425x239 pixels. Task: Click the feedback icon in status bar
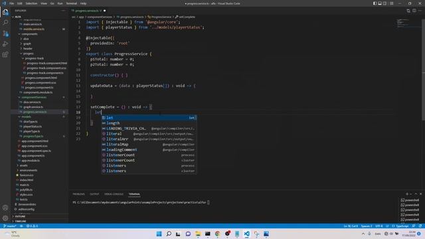[x=414, y=226]
